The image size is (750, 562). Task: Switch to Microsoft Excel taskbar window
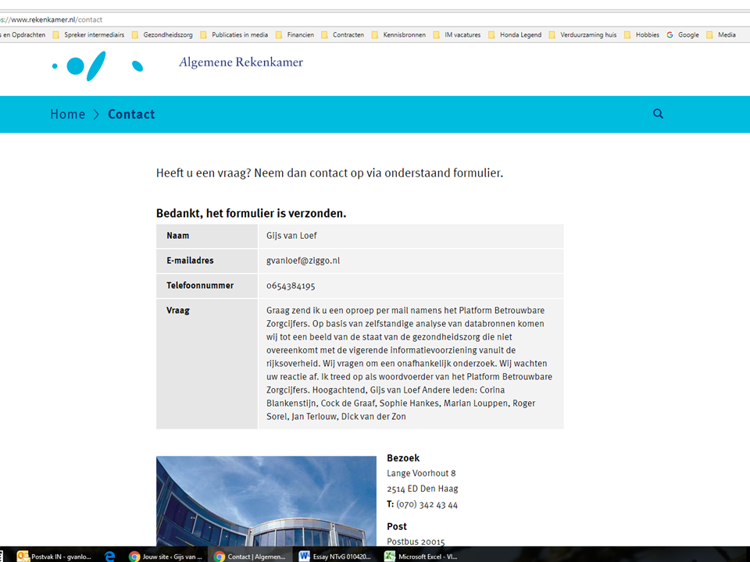(420, 556)
